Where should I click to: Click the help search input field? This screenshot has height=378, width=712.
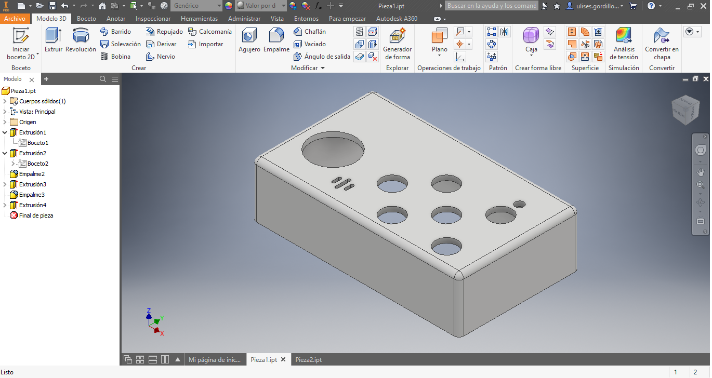[x=491, y=6]
